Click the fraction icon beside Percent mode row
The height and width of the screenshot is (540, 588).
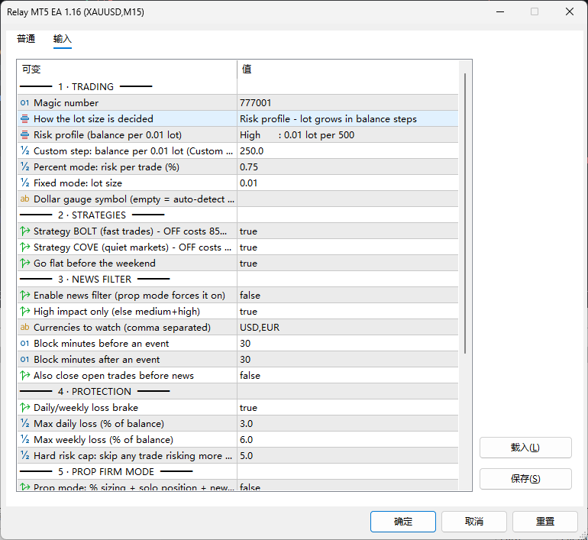(x=24, y=167)
